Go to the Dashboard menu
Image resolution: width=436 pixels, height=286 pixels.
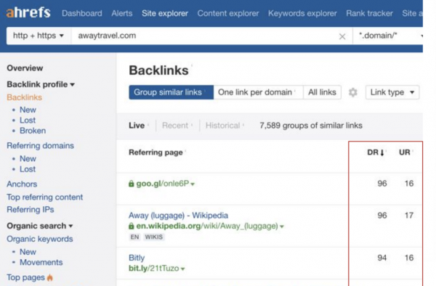click(81, 13)
